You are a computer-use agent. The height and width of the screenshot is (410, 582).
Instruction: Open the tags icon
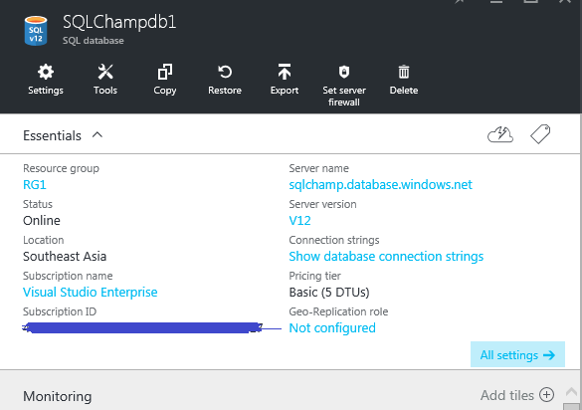pyautogui.click(x=540, y=134)
